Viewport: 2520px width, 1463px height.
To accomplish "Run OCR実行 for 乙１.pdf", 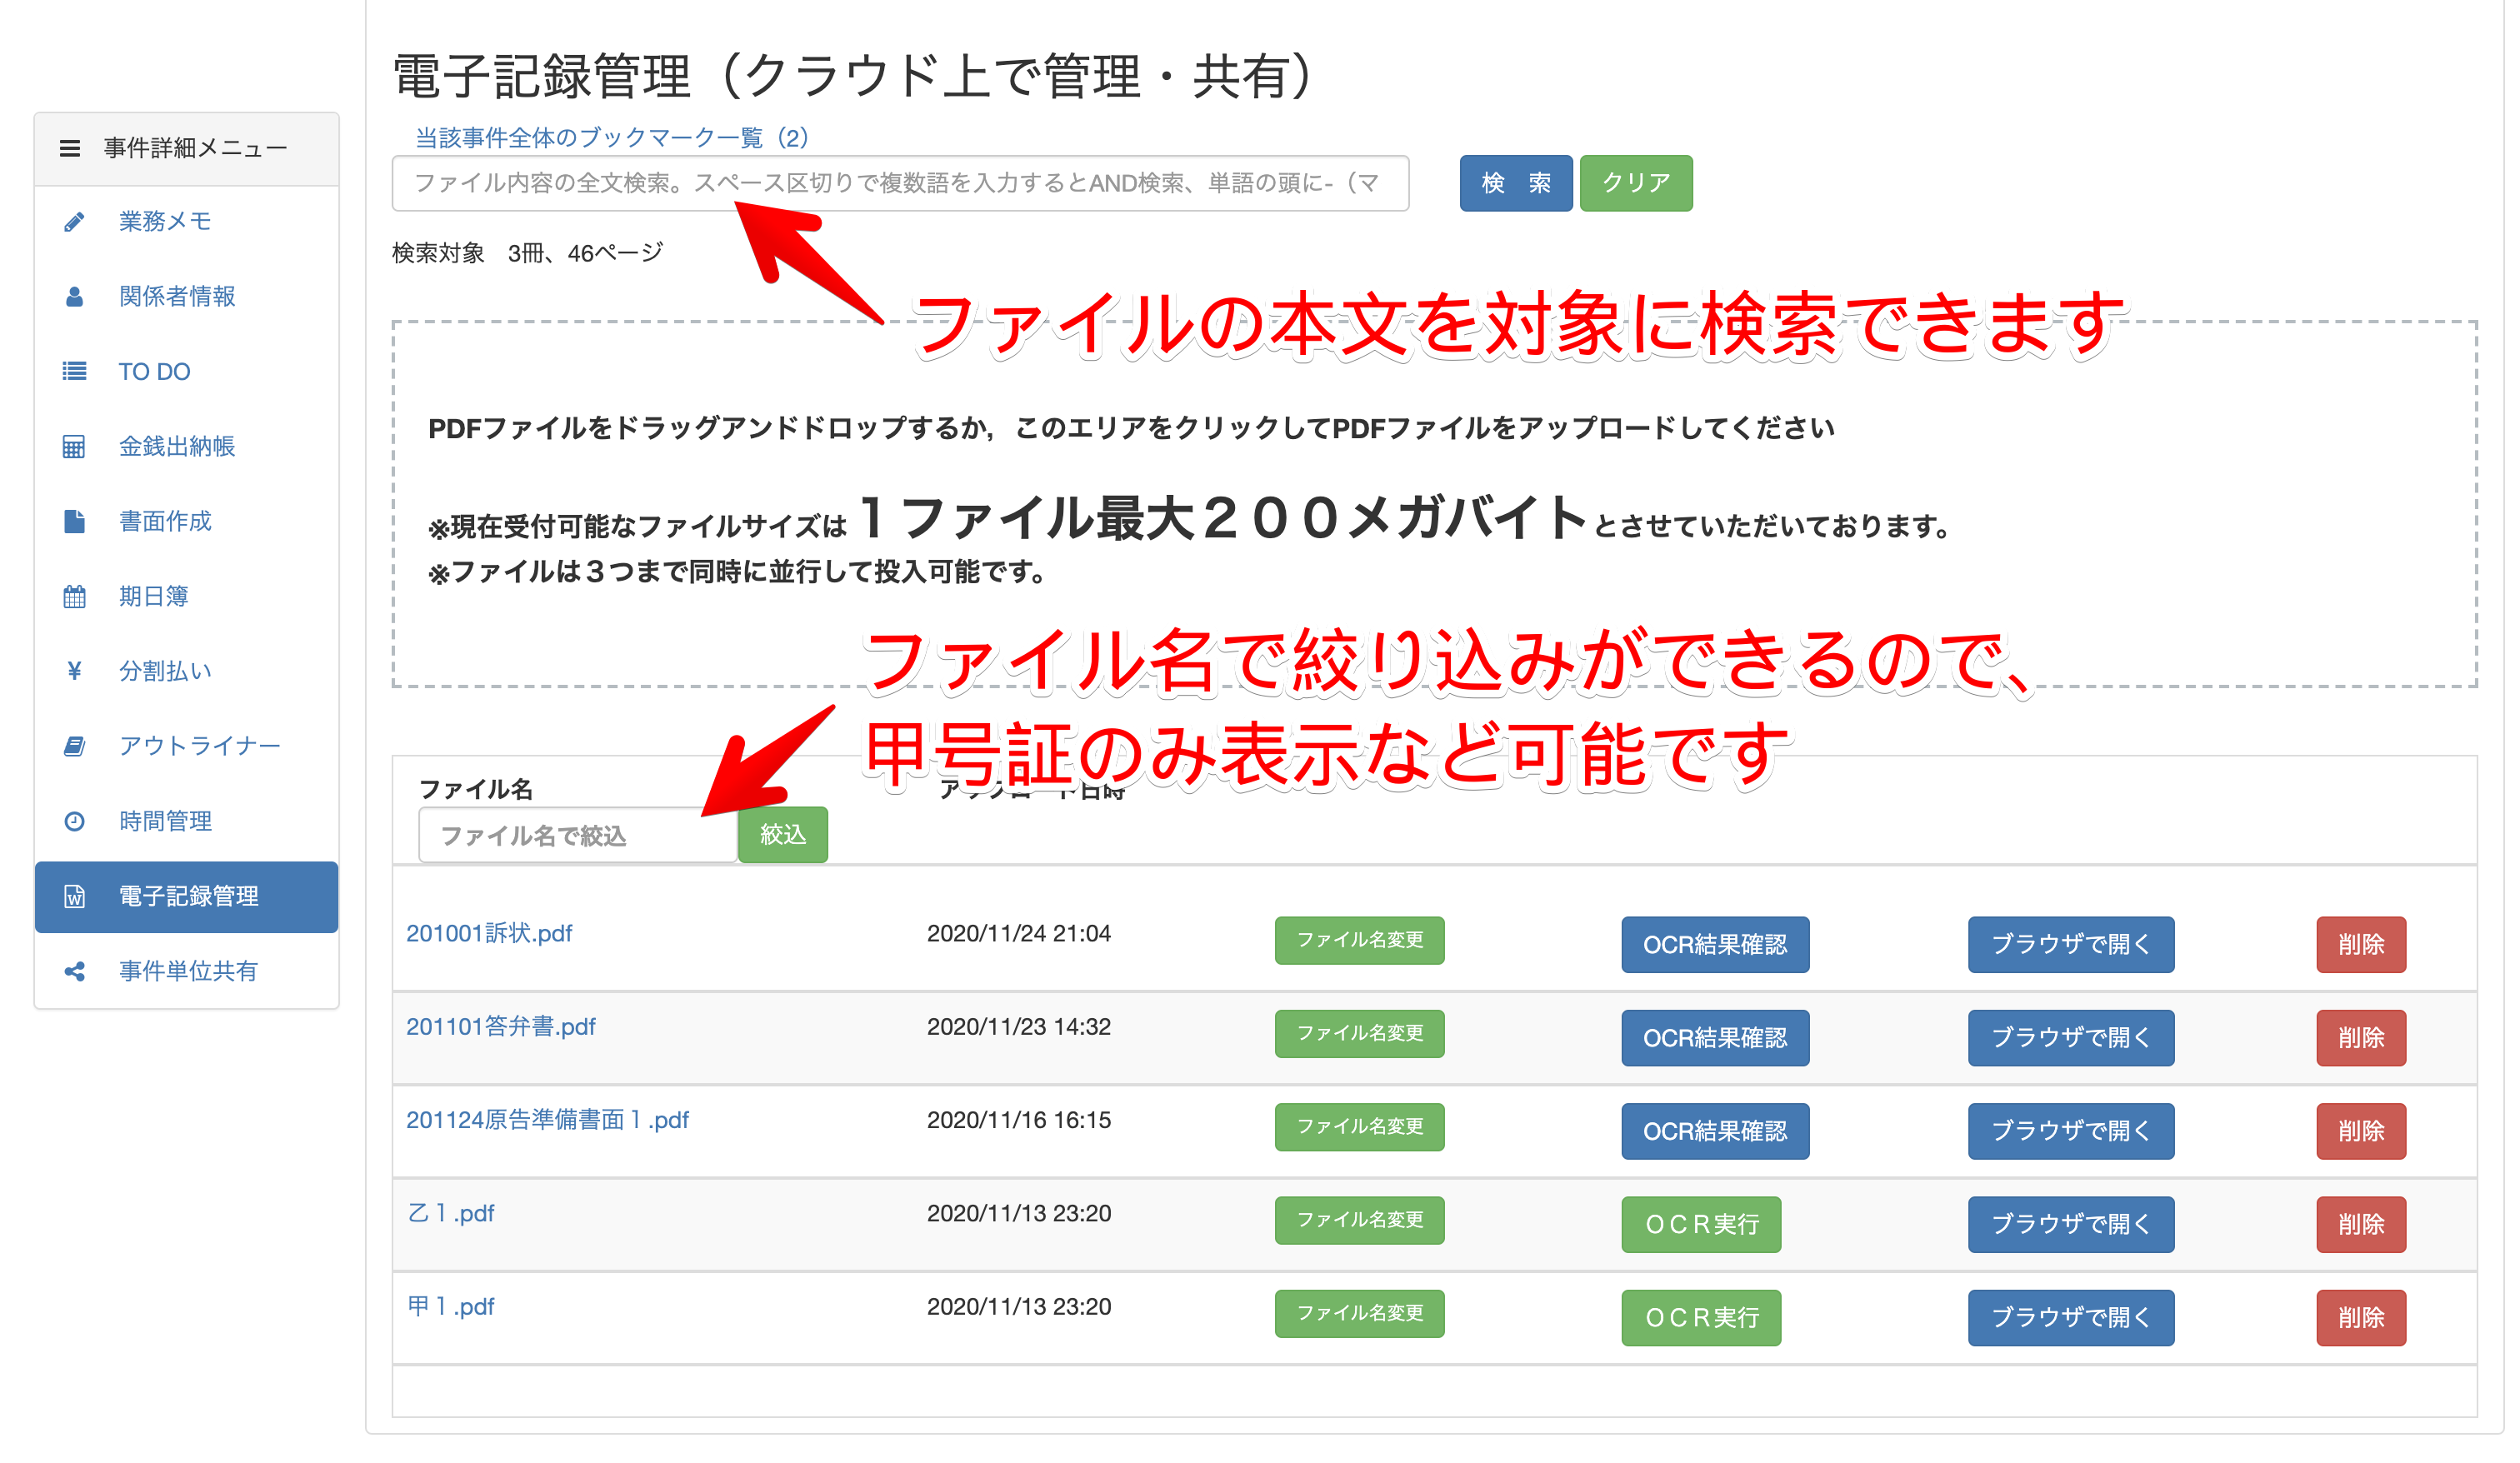I will [x=1700, y=1225].
